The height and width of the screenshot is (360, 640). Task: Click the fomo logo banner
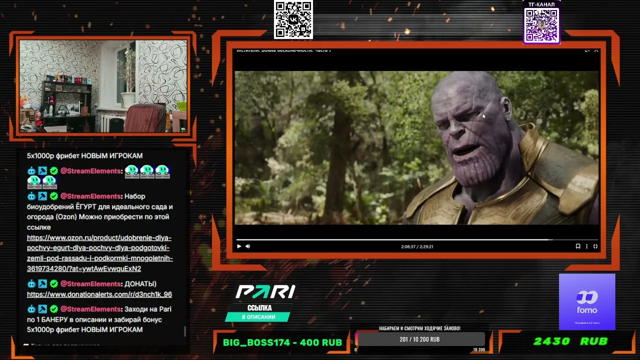coord(587,301)
